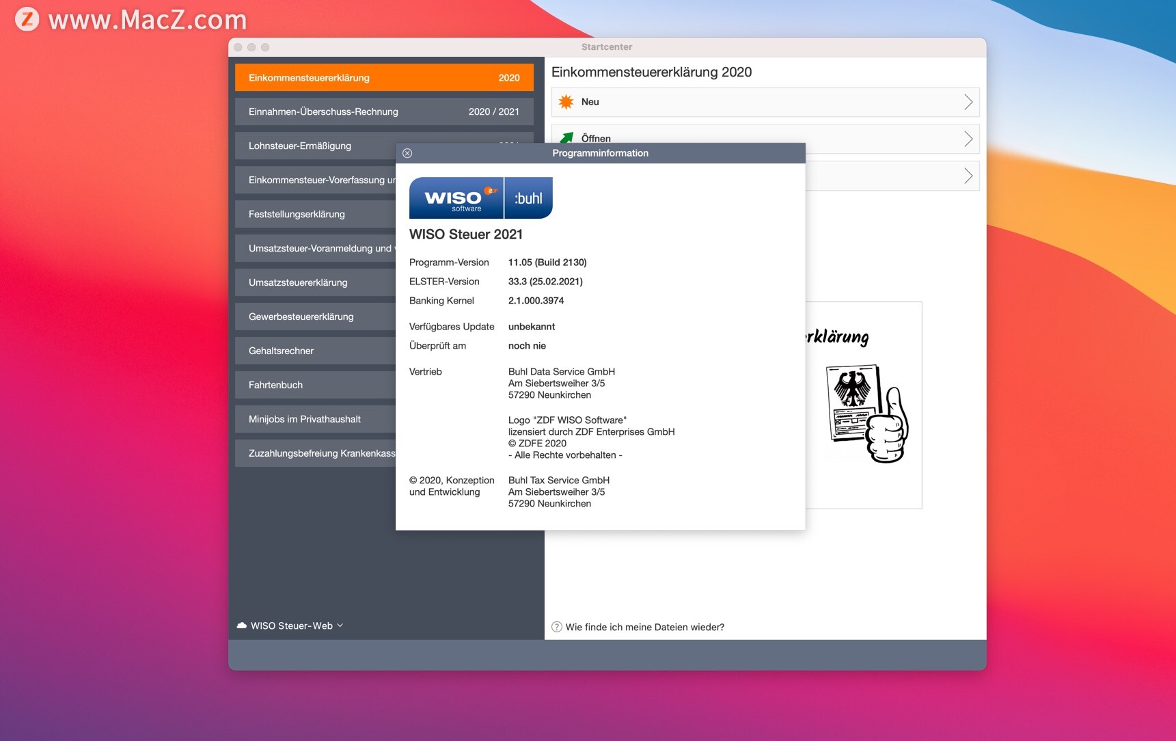Open Fahrtenbuch in sidebar
Screen dimensions: 1176x741
pos(315,385)
